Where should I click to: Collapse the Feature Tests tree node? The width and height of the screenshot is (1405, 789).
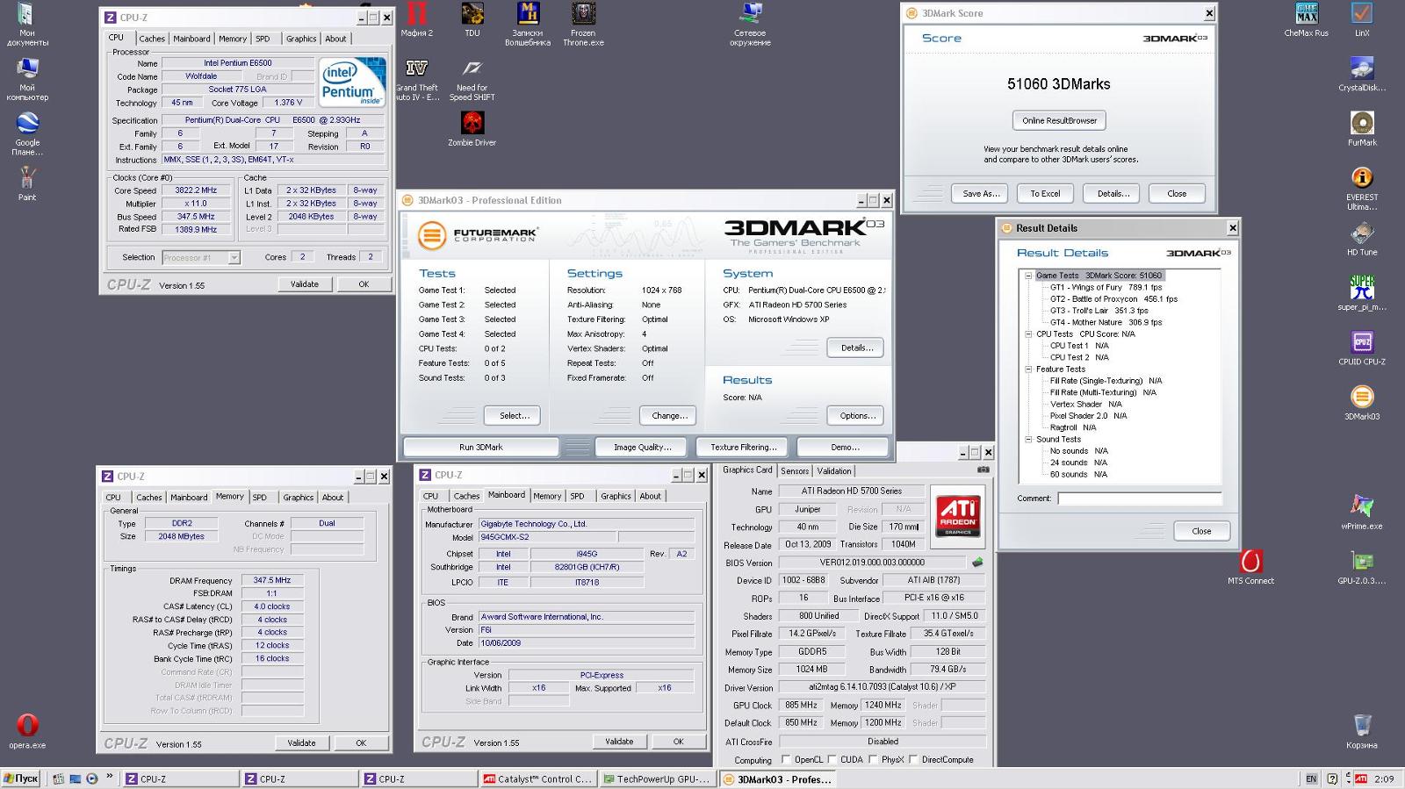(1028, 369)
